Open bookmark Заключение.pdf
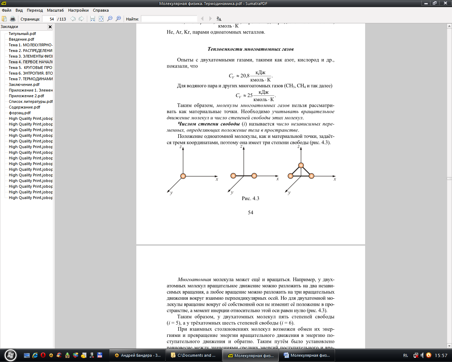The height and width of the screenshot is (362, 452). [x=24, y=84]
